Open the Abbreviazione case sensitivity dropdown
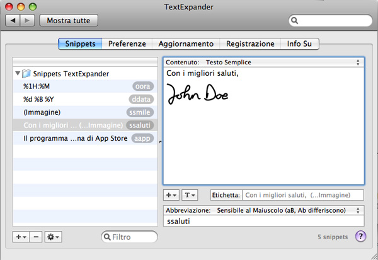This screenshot has height=260, width=378. point(264,210)
